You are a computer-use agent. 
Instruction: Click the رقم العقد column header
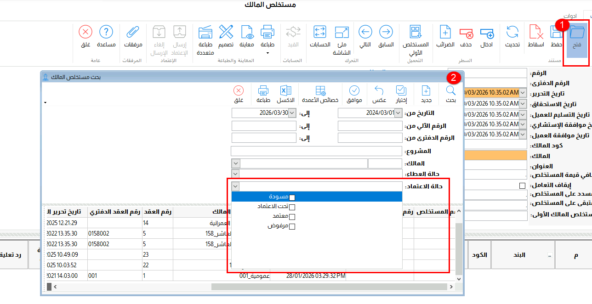158,212
